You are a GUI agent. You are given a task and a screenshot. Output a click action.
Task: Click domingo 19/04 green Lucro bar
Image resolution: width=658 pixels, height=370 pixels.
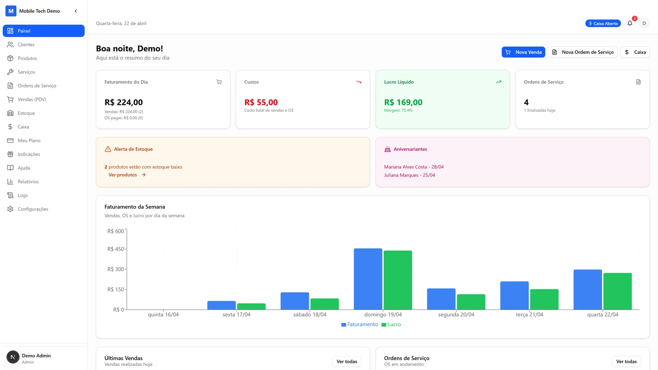398,280
